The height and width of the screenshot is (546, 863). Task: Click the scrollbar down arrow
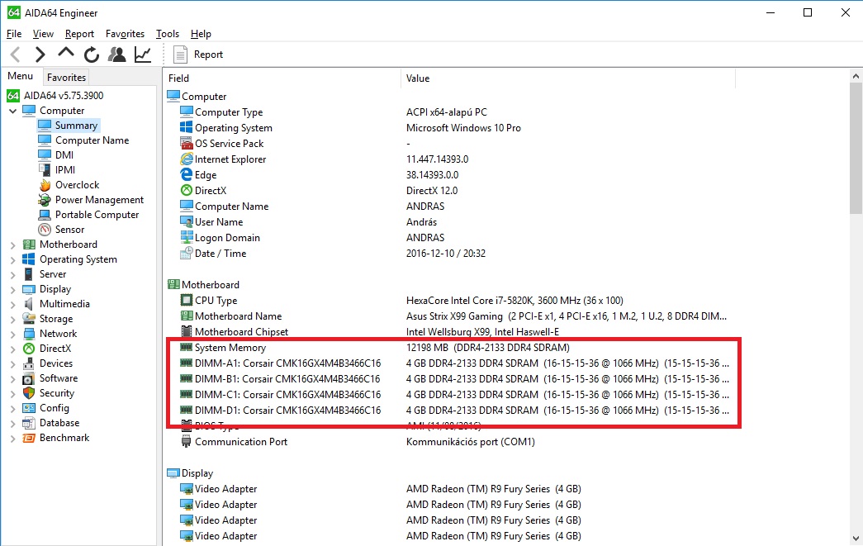tap(856, 539)
